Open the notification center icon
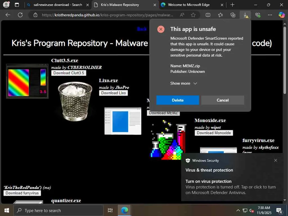288x216 pixels. point(279,211)
